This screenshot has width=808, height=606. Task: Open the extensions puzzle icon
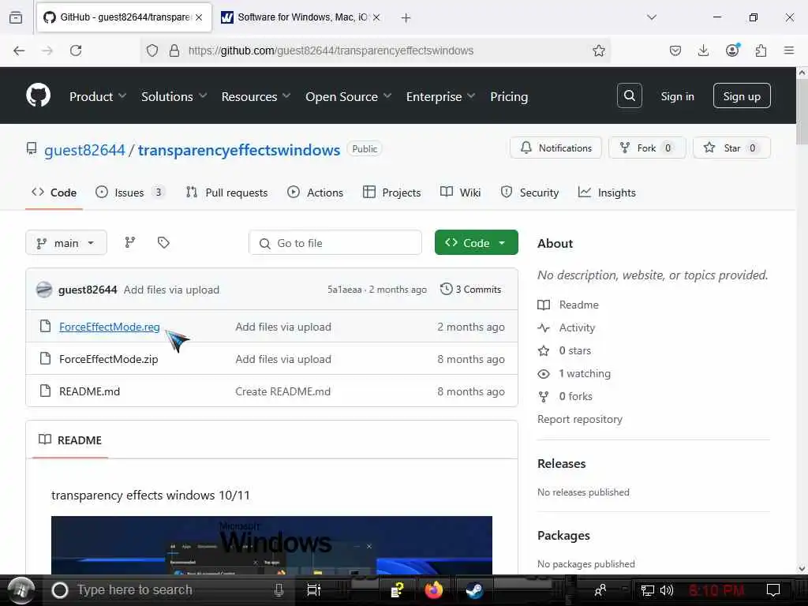pos(761,50)
